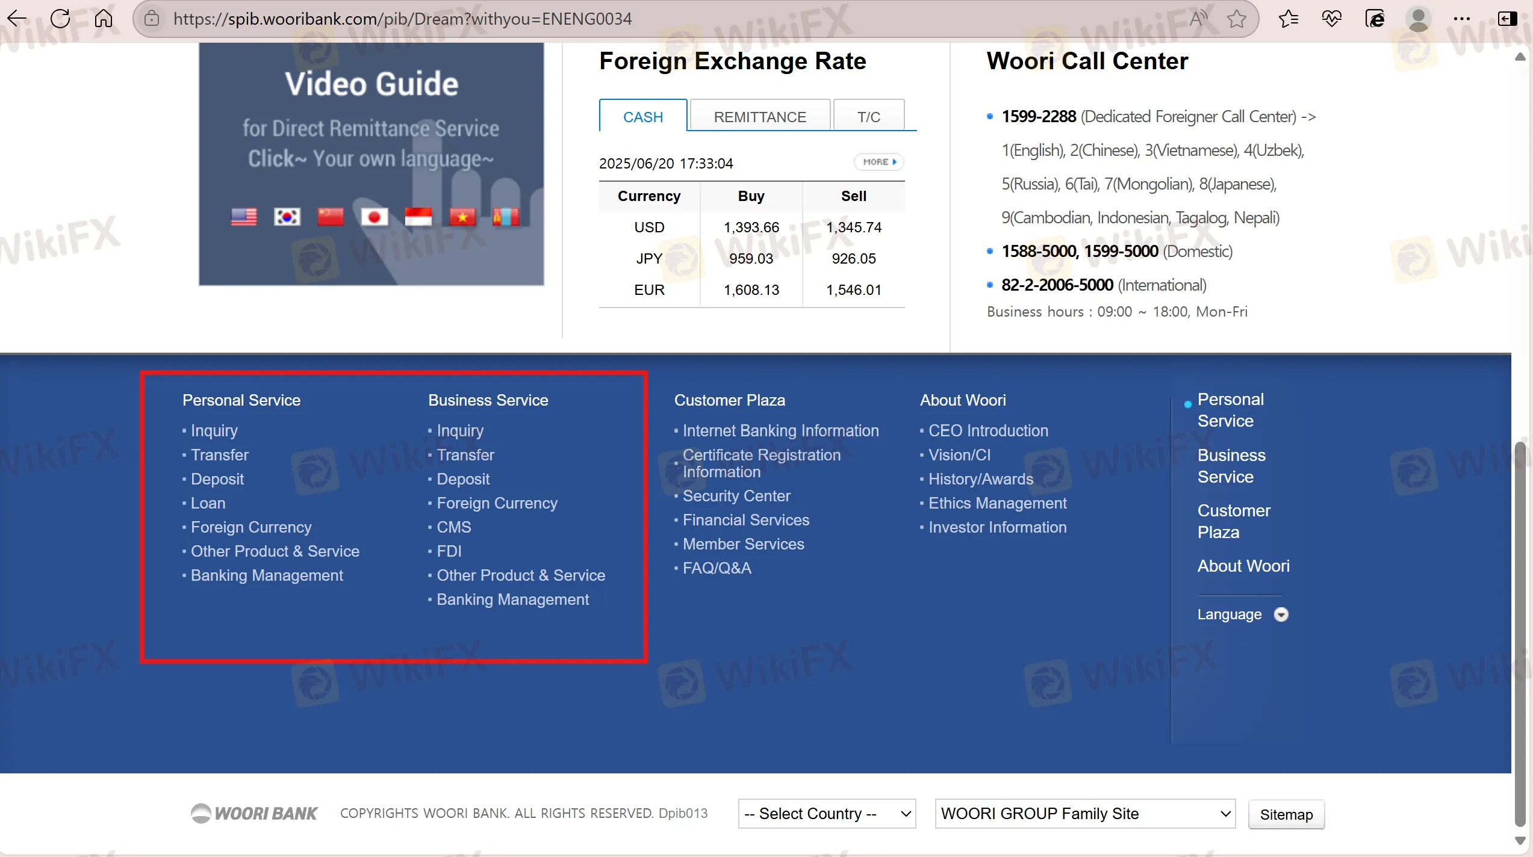1533x857 pixels.
Task: Expand the Language selector arrow
Action: pos(1281,614)
